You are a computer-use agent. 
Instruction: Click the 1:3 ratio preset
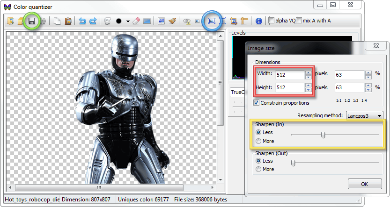tap(356, 100)
